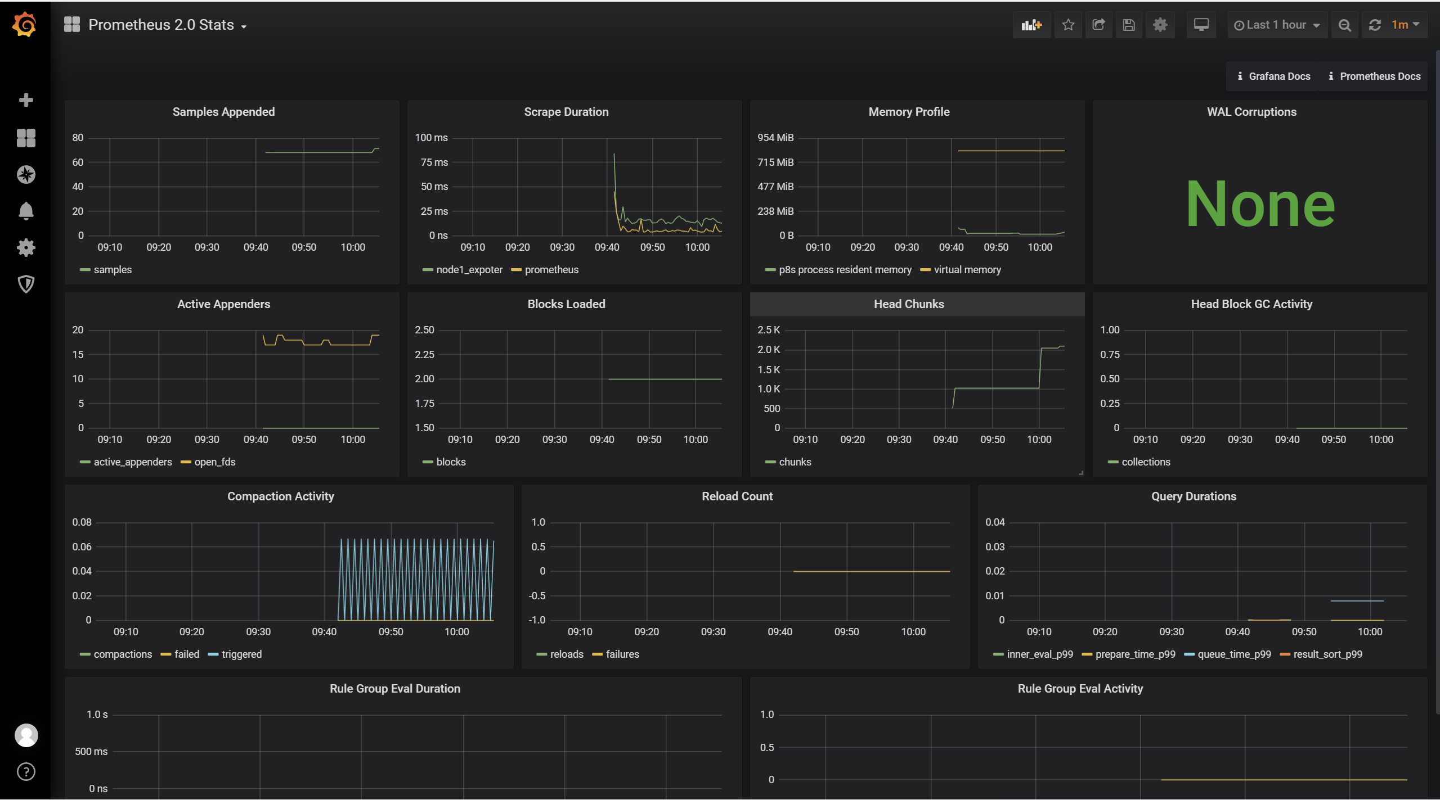Click the user avatar in sidebar
The image size is (1440, 800).
coord(26,735)
